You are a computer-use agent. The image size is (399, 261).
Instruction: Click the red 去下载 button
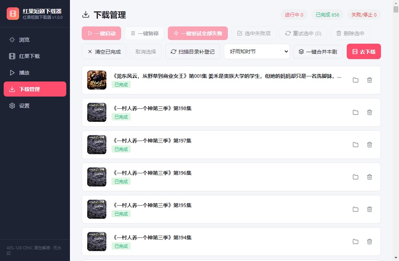point(364,51)
